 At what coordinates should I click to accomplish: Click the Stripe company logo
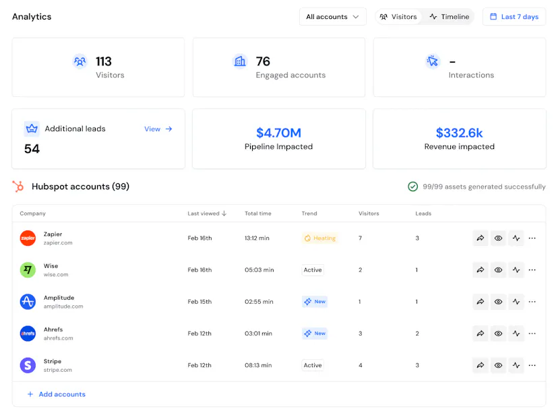pyautogui.click(x=28, y=365)
